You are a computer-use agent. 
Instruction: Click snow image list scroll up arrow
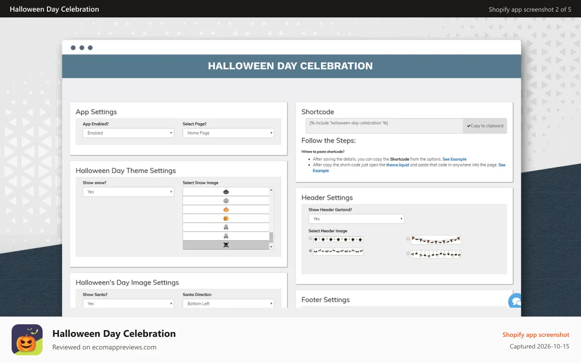271,190
